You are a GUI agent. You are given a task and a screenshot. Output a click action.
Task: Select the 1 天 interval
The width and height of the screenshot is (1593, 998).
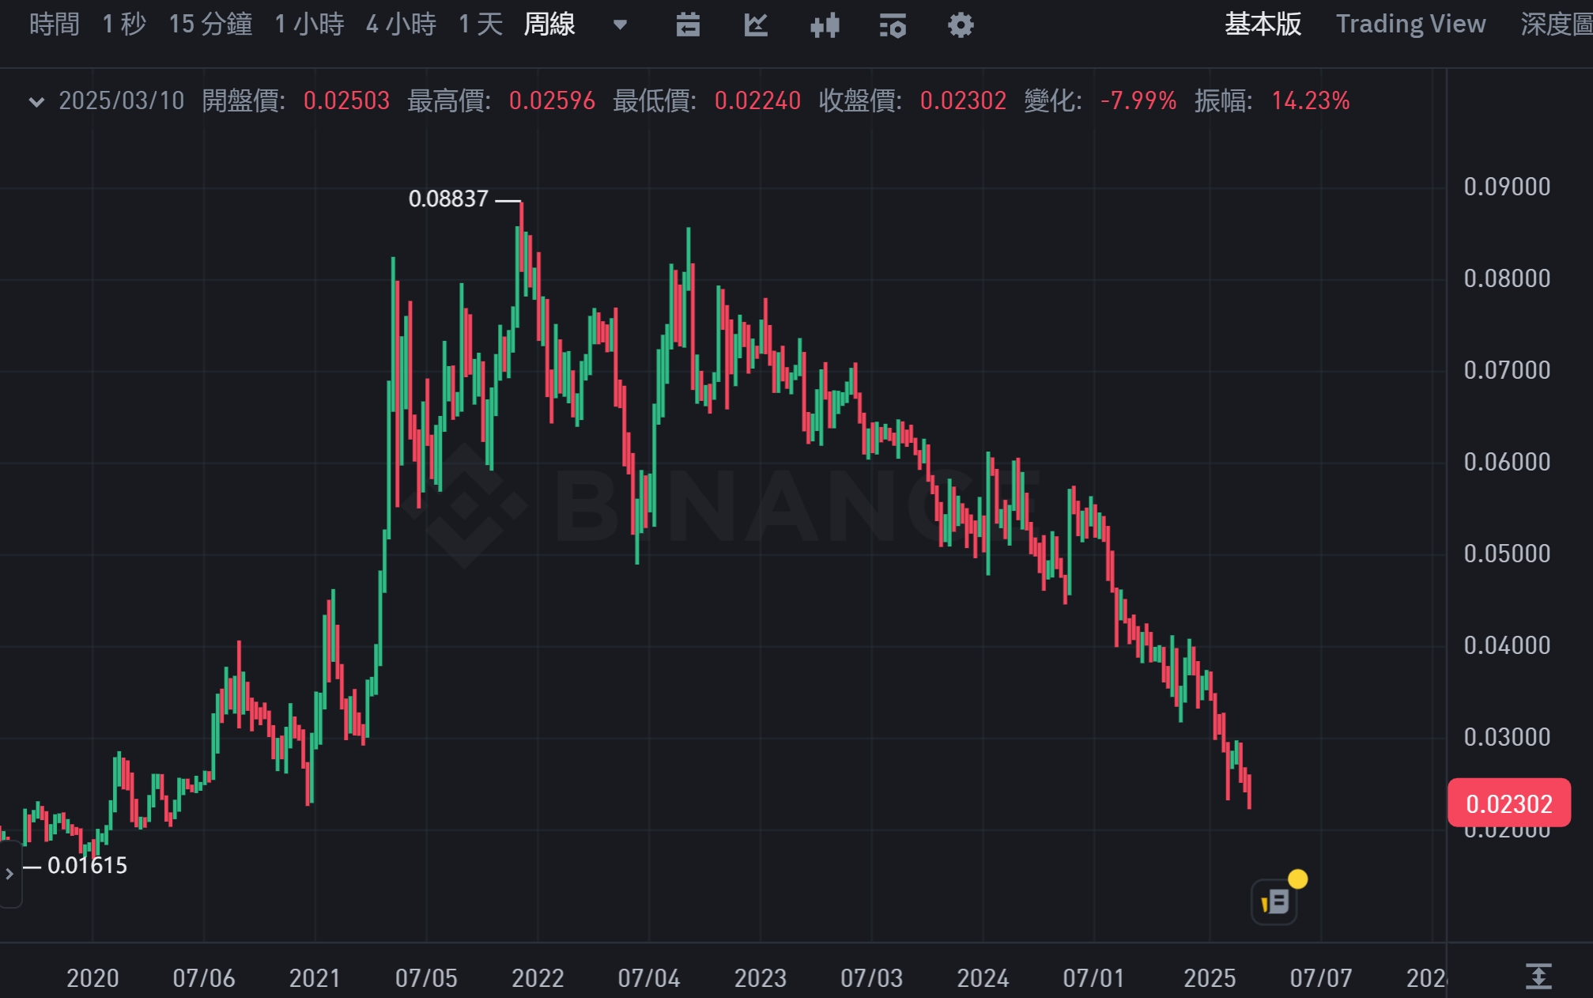click(481, 24)
